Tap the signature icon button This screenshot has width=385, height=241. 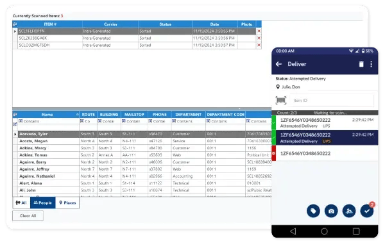349,211
